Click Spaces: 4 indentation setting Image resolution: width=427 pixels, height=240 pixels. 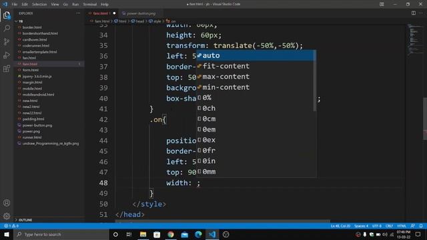pyautogui.click(x=361, y=226)
